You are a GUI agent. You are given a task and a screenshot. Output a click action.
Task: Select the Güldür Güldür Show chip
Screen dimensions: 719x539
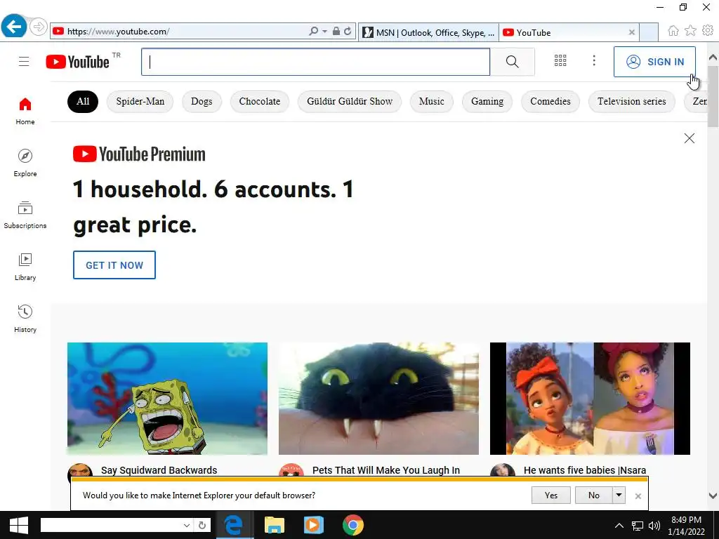click(350, 101)
